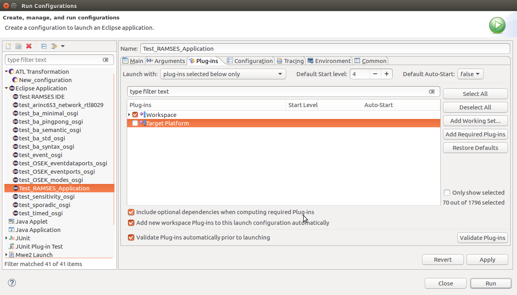Image resolution: width=517 pixels, height=295 pixels.
Task: Click the Deselect All button
Action: (475, 107)
